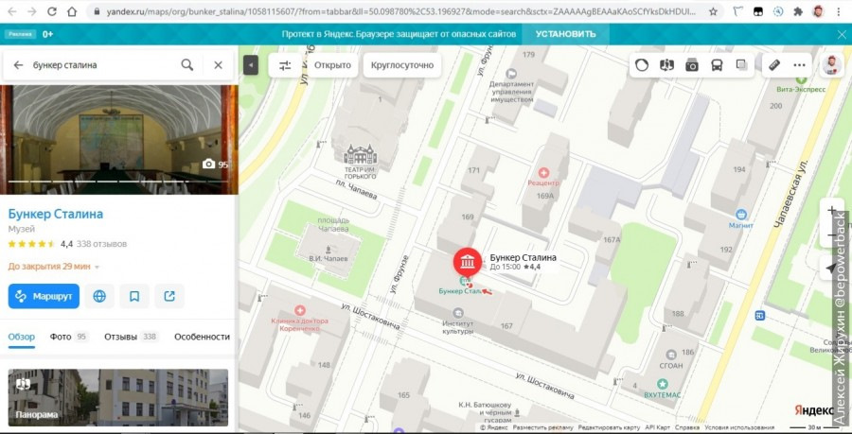Screen dimensions: 852x434
Task: Close the Yandex Browser ad banner
Action: coord(842,34)
